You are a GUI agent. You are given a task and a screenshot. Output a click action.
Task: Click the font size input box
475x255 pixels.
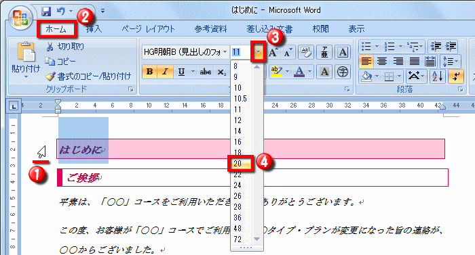[241, 52]
